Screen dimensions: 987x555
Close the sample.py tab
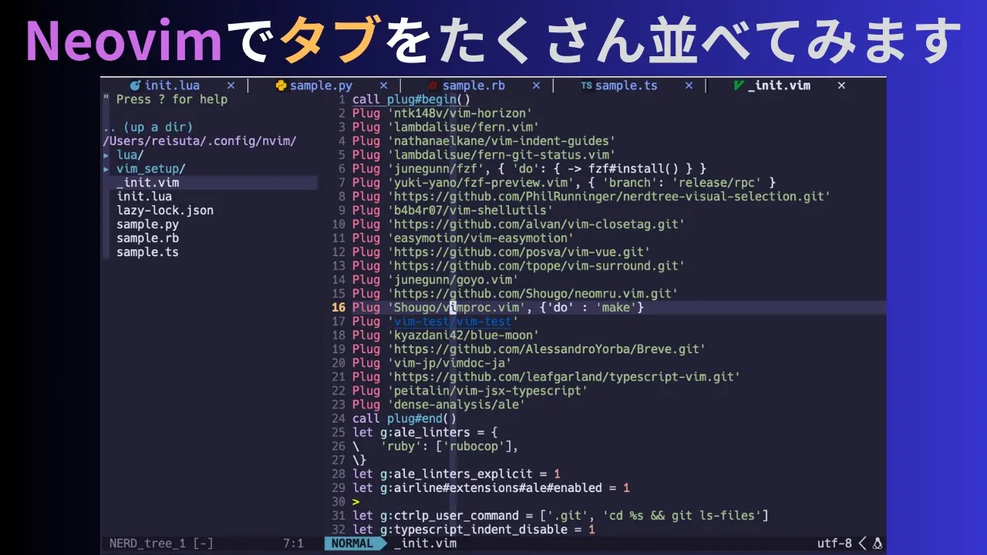coord(383,86)
